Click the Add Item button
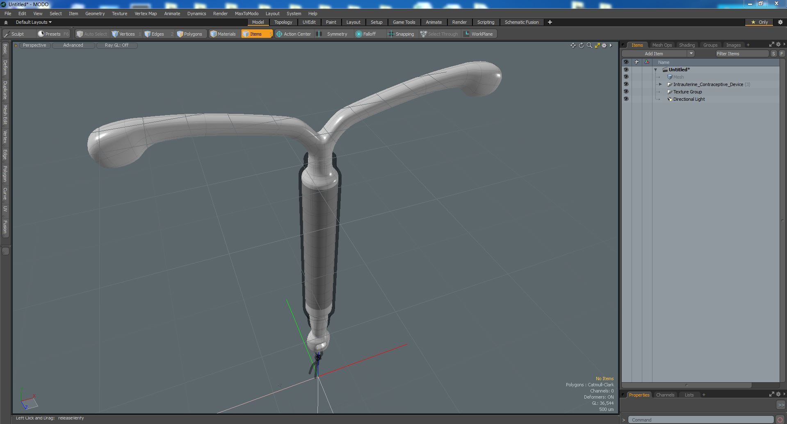This screenshot has width=787, height=424. (x=654, y=54)
